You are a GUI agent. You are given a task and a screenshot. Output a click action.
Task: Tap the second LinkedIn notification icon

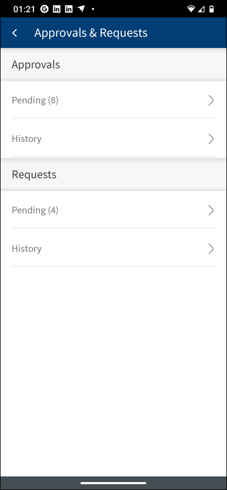[x=68, y=9]
